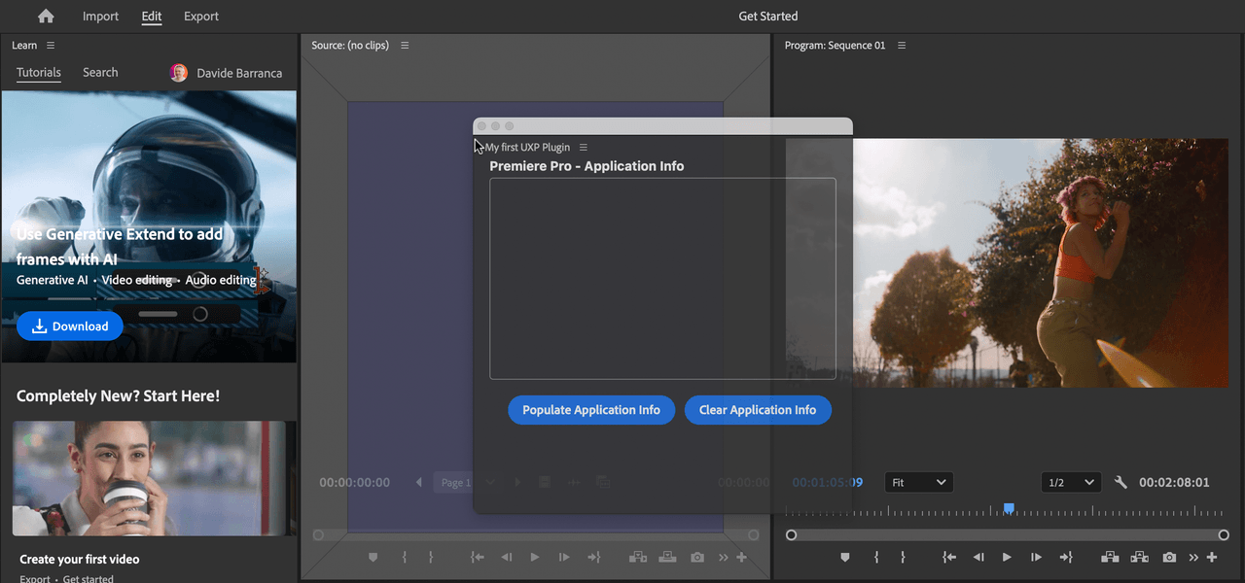Switch to the Import workspace tab

coord(100,16)
